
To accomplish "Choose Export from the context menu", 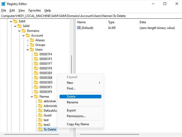I will click(x=80, y=110).
